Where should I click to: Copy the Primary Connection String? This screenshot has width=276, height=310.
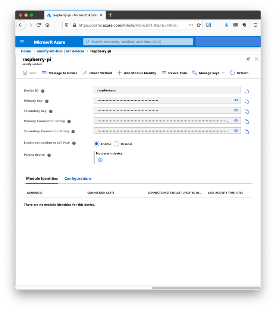[247, 121]
